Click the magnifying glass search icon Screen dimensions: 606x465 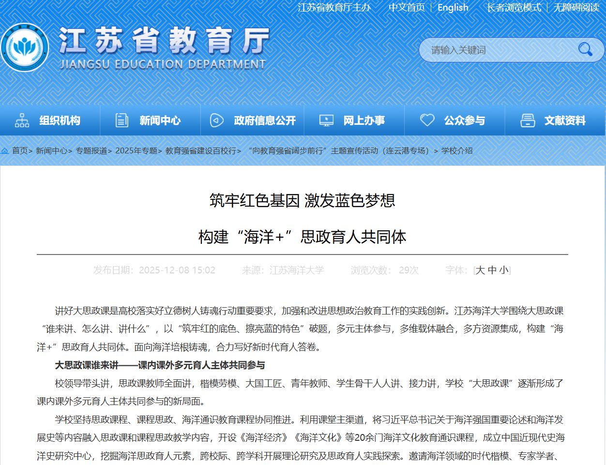pos(585,49)
